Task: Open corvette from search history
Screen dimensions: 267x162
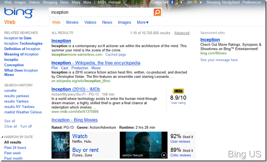Action: (x=11, y=91)
